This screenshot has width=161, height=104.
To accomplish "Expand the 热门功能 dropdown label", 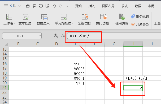I will tap(103, 23).
